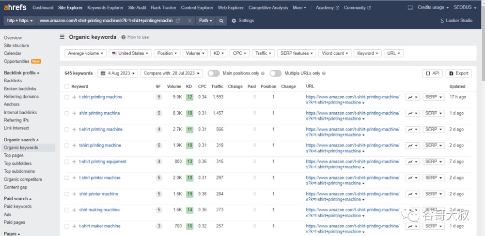Open the chart icon for t shirt printing machine
485x236 pixels.
click(x=413, y=97)
